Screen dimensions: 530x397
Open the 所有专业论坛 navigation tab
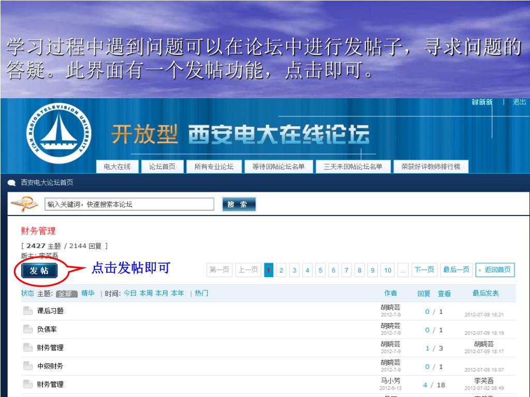click(x=214, y=166)
